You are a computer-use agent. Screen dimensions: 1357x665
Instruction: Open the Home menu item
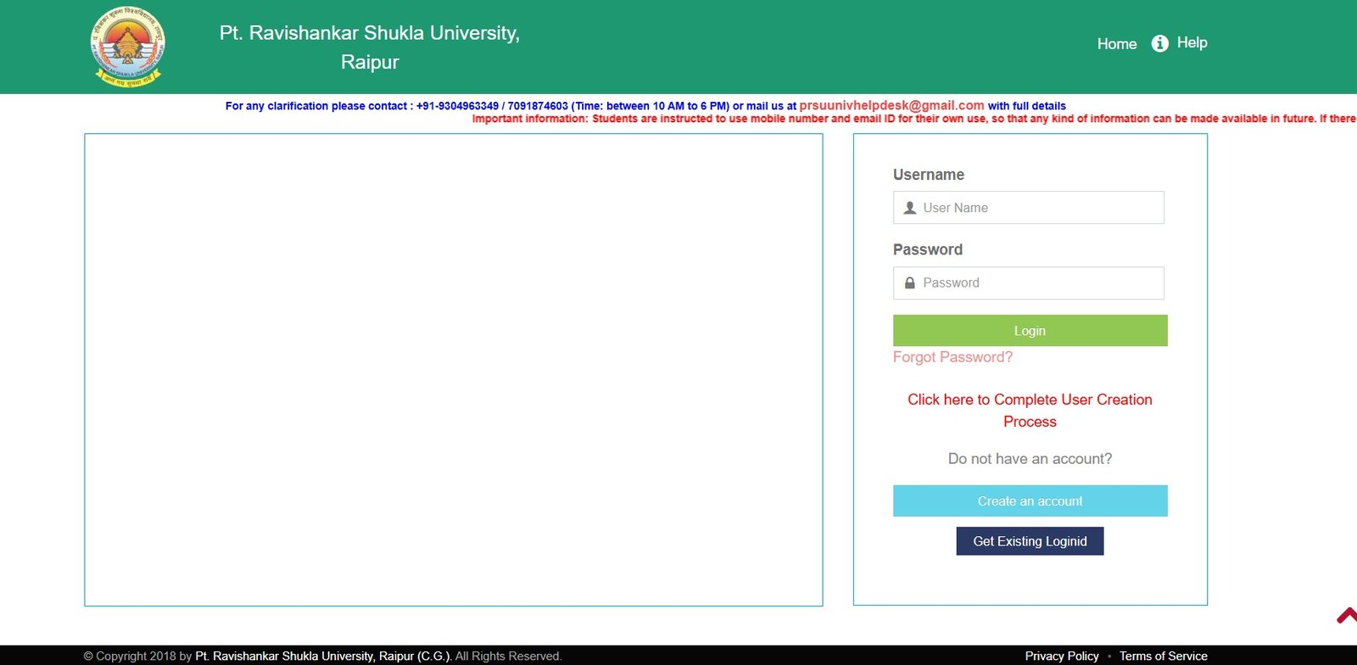coord(1117,44)
